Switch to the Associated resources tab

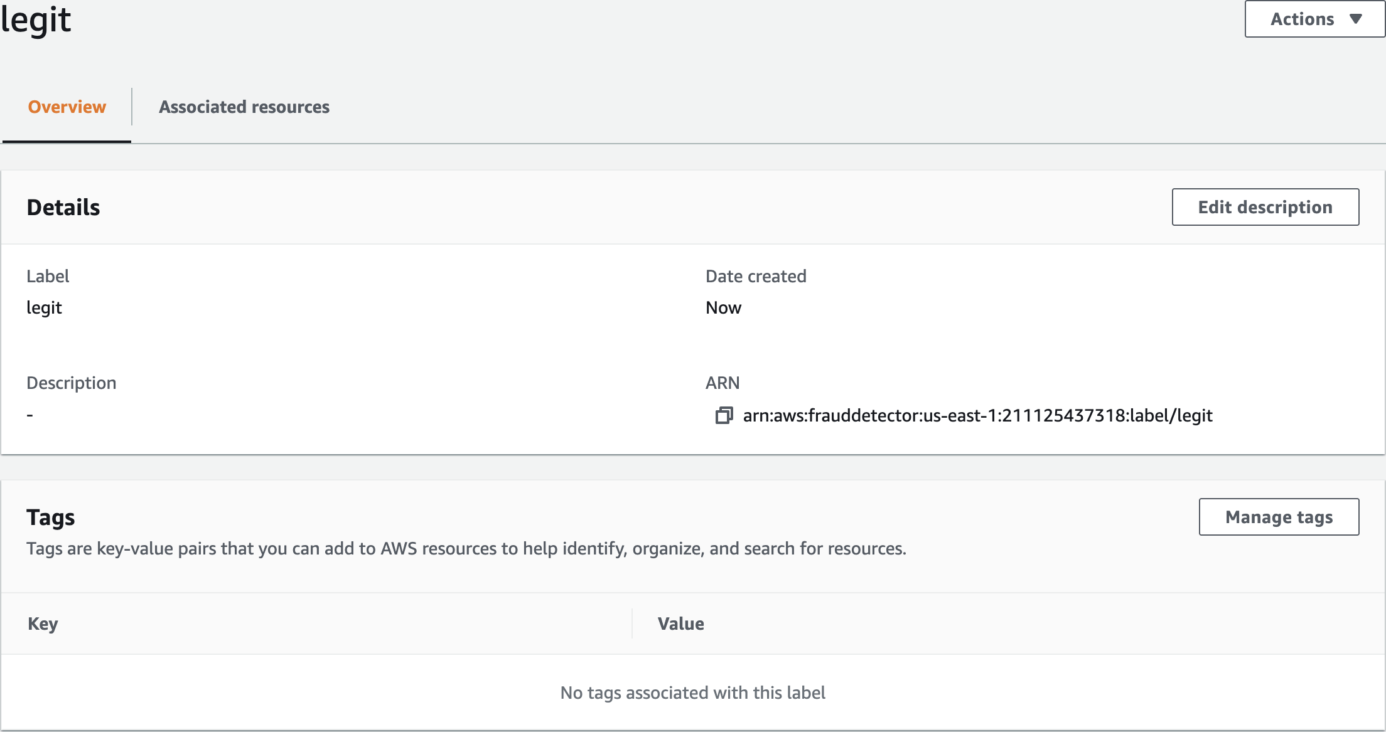pyautogui.click(x=244, y=107)
